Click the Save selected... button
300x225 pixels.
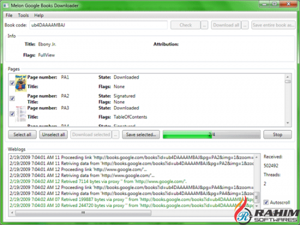(141, 134)
